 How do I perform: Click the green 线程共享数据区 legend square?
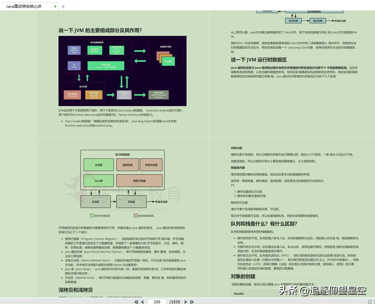92,215
